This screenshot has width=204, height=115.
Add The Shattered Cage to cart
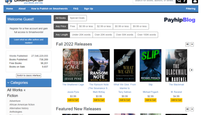[73, 100]
